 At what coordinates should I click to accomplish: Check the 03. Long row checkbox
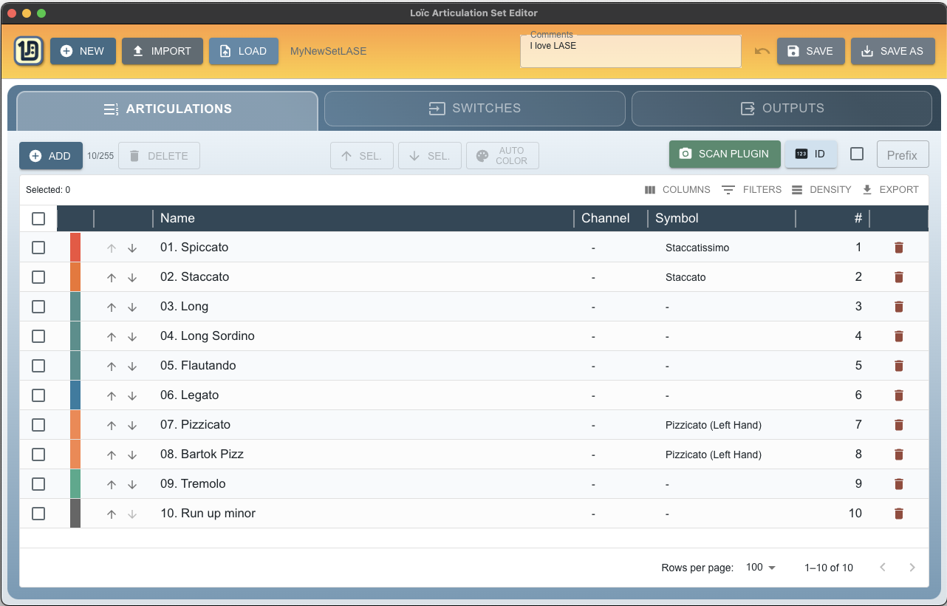(38, 307)
